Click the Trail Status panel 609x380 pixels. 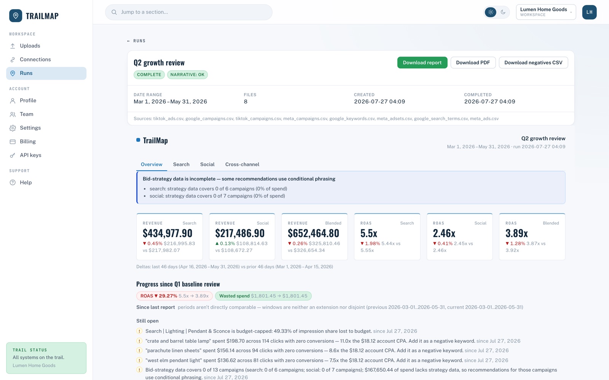click(x=46, y=358)
